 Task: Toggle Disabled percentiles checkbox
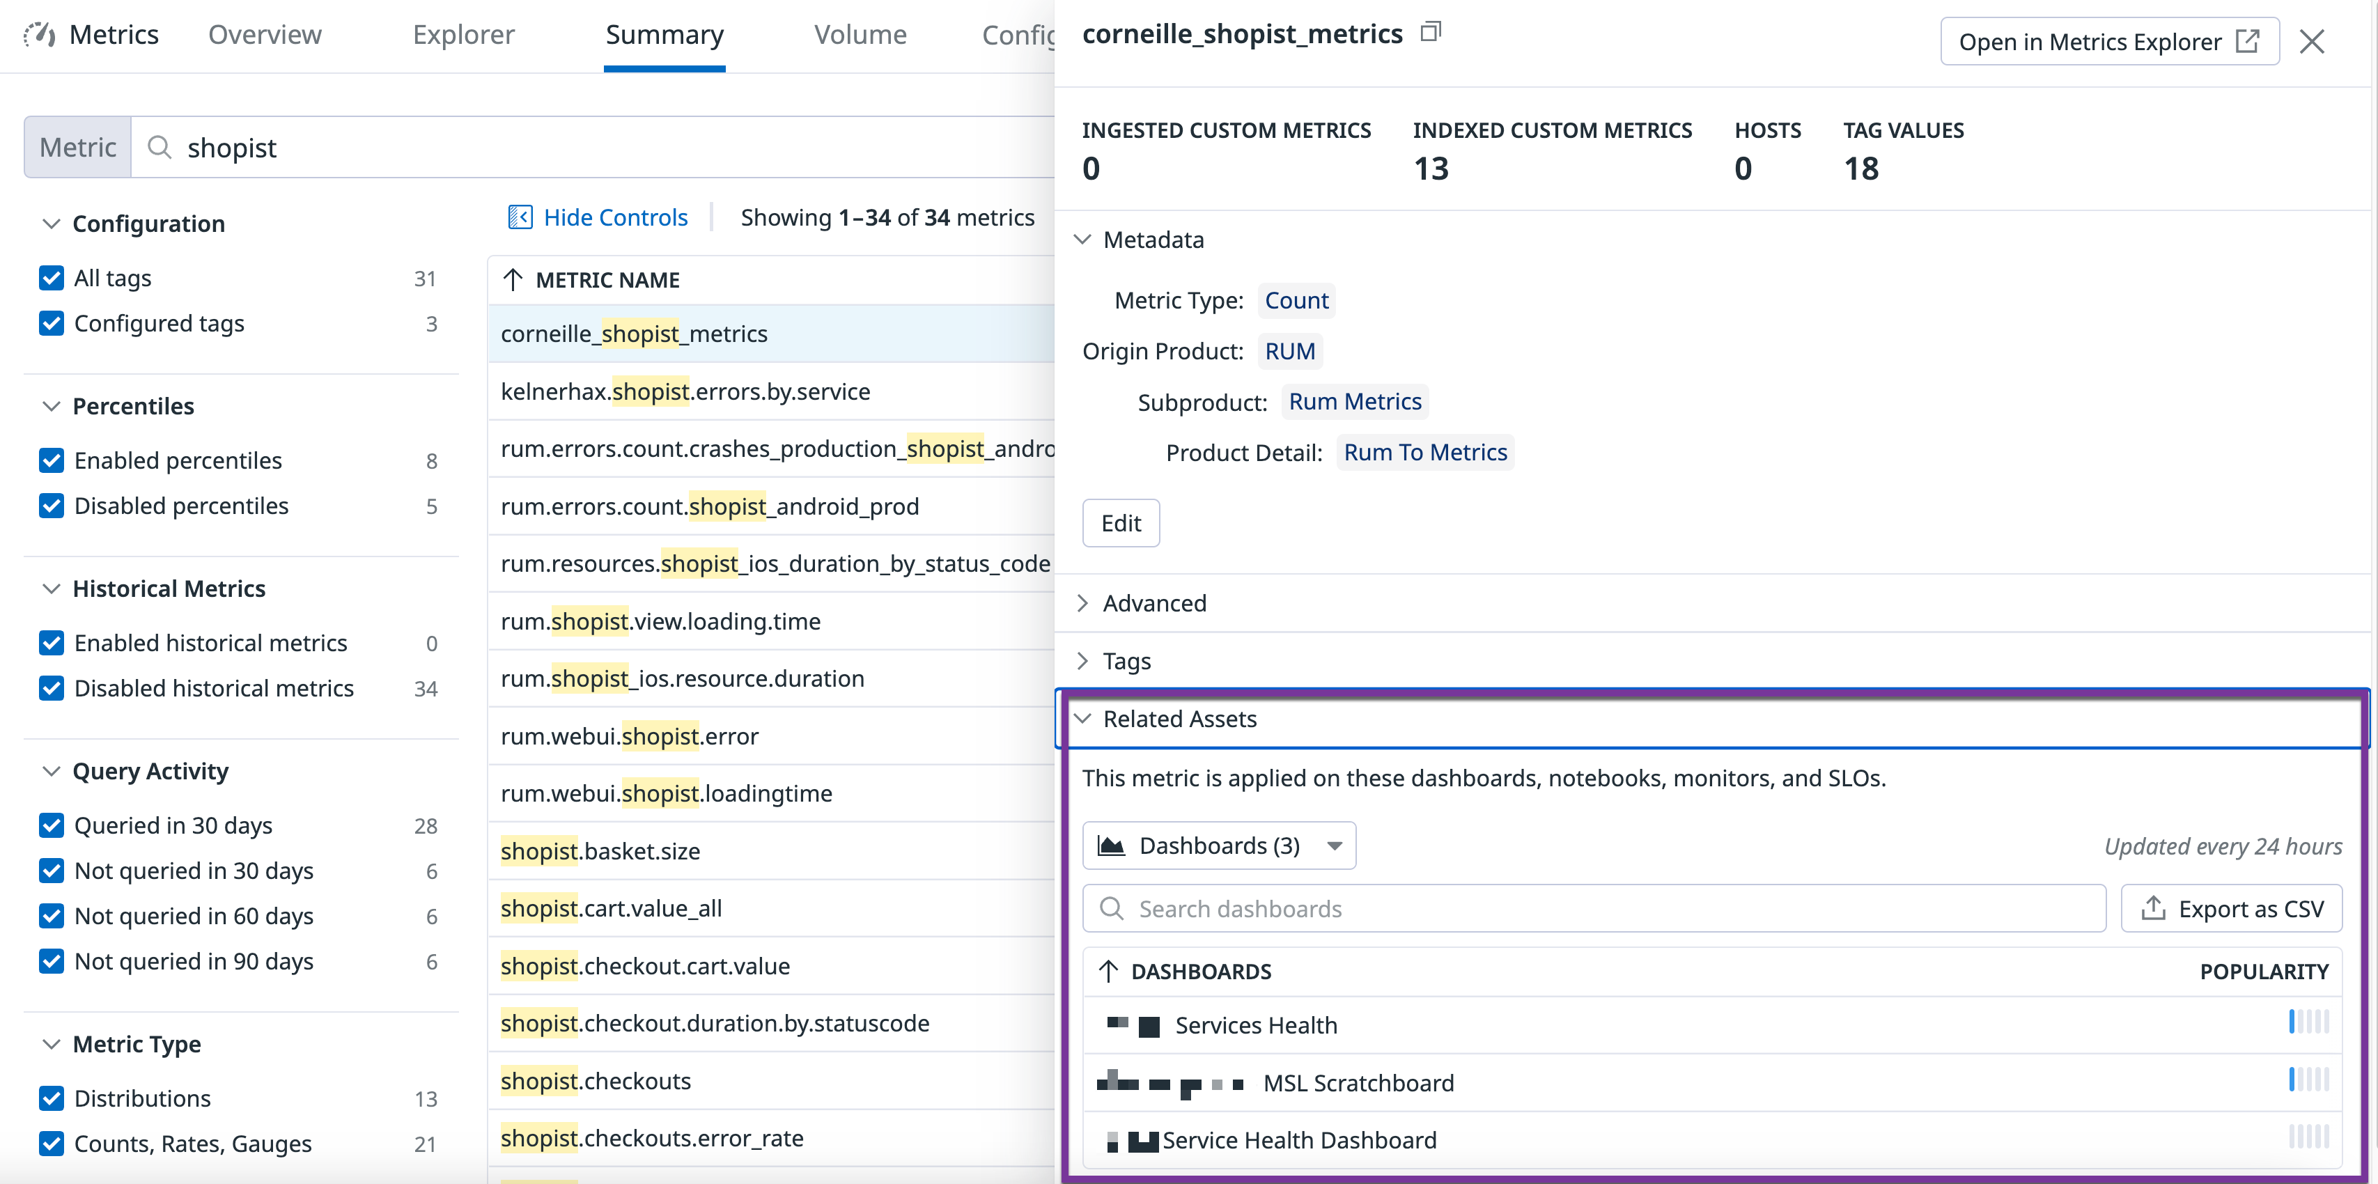[52, 506]
